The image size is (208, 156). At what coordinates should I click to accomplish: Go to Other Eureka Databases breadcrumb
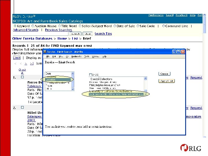pyautogui.click(x=32, y=38)
